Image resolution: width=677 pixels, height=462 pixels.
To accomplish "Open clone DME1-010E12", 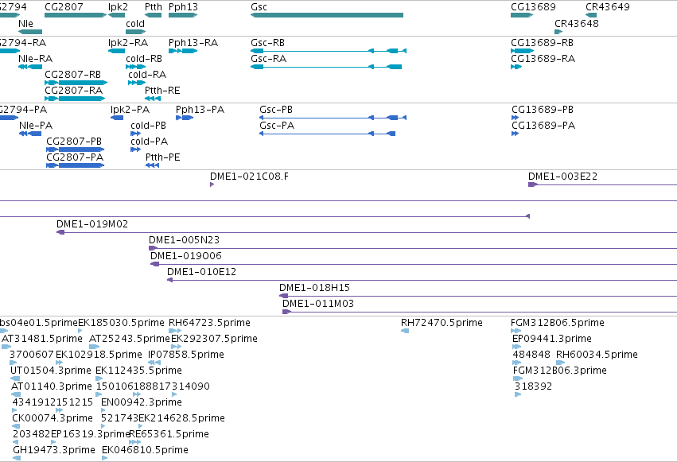I will click(x=201, y=272).
